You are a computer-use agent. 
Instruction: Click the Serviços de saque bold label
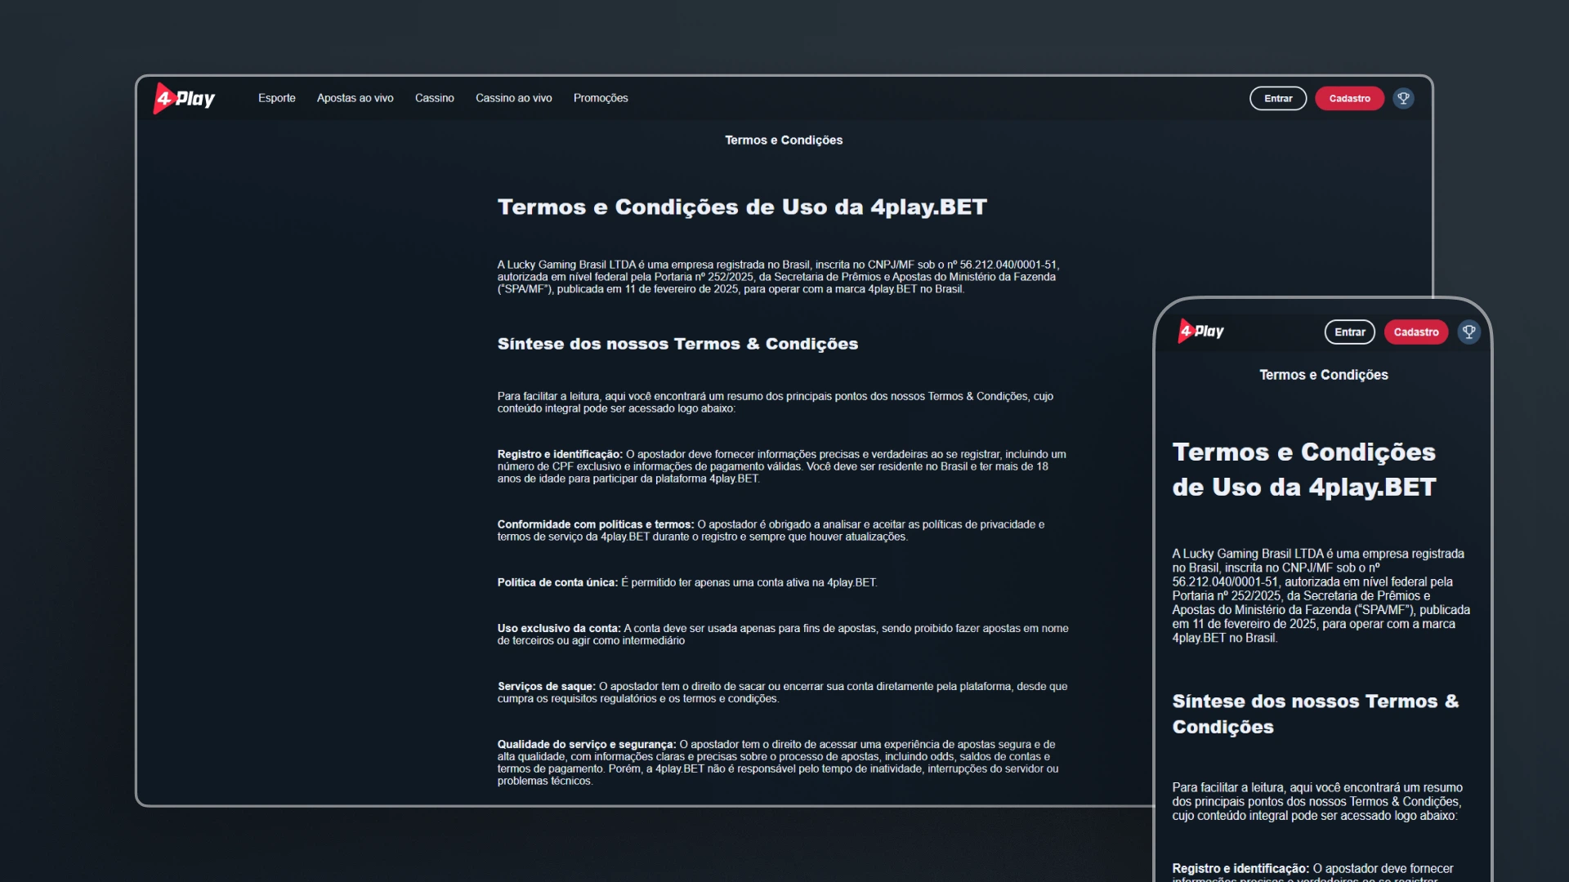(x=546, y=687)
